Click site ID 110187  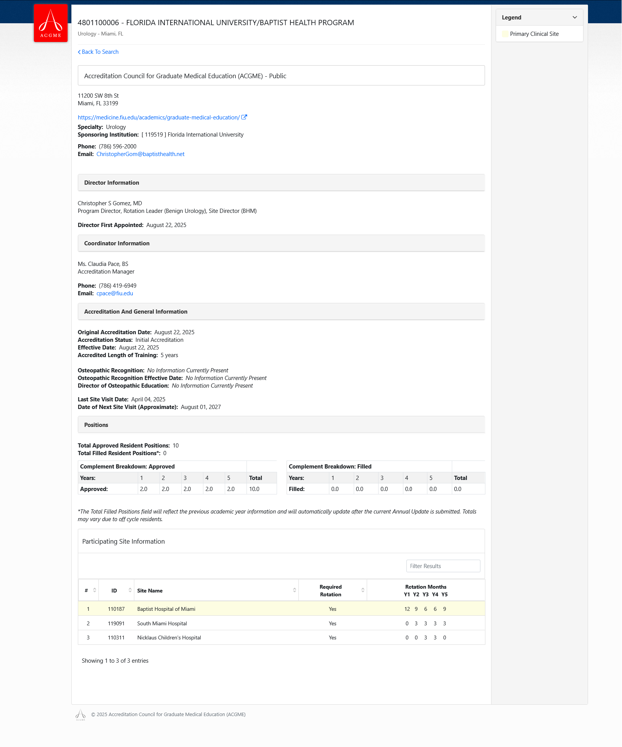point(116,609)
